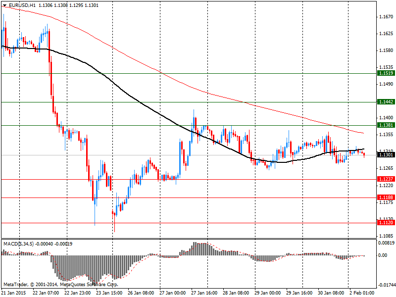Click the 1.1580 price scale value

pyautogui.click(x=387, y=50)
